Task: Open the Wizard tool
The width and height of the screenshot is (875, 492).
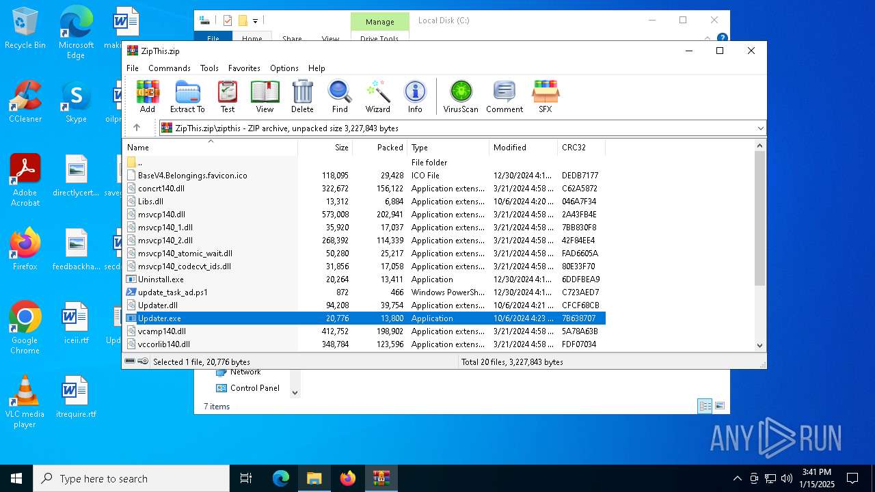Action: point(377,96)
